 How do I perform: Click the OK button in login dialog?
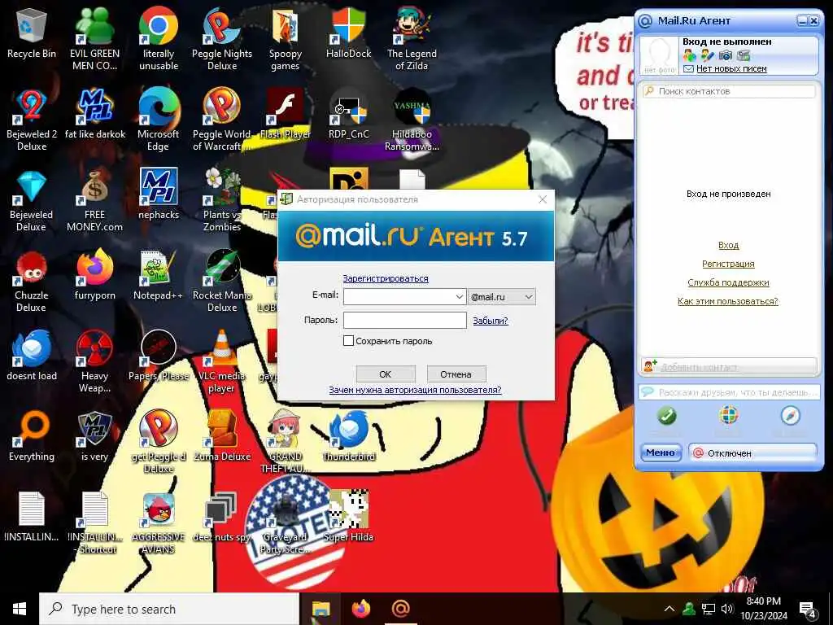pyautogui.click(x=385, y=374)
